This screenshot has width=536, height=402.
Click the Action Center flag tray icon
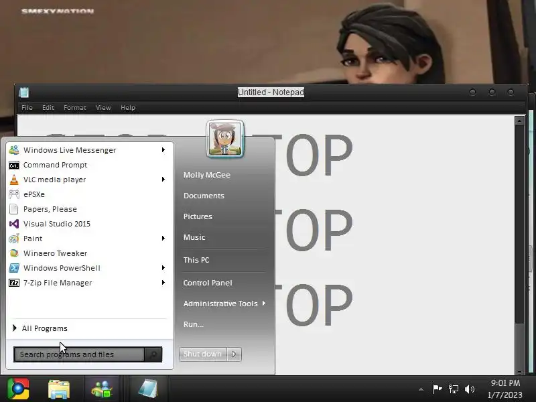coord(437,389)
